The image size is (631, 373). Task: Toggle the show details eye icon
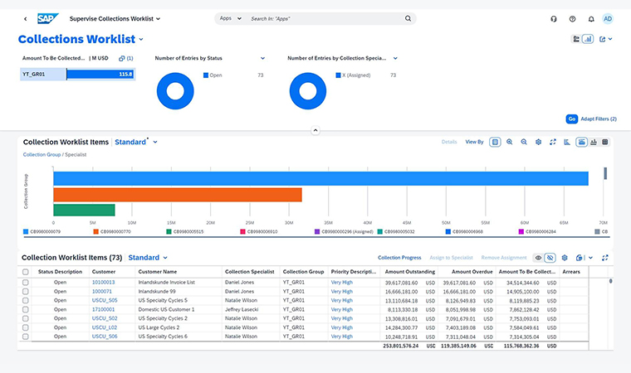(538, 258)
